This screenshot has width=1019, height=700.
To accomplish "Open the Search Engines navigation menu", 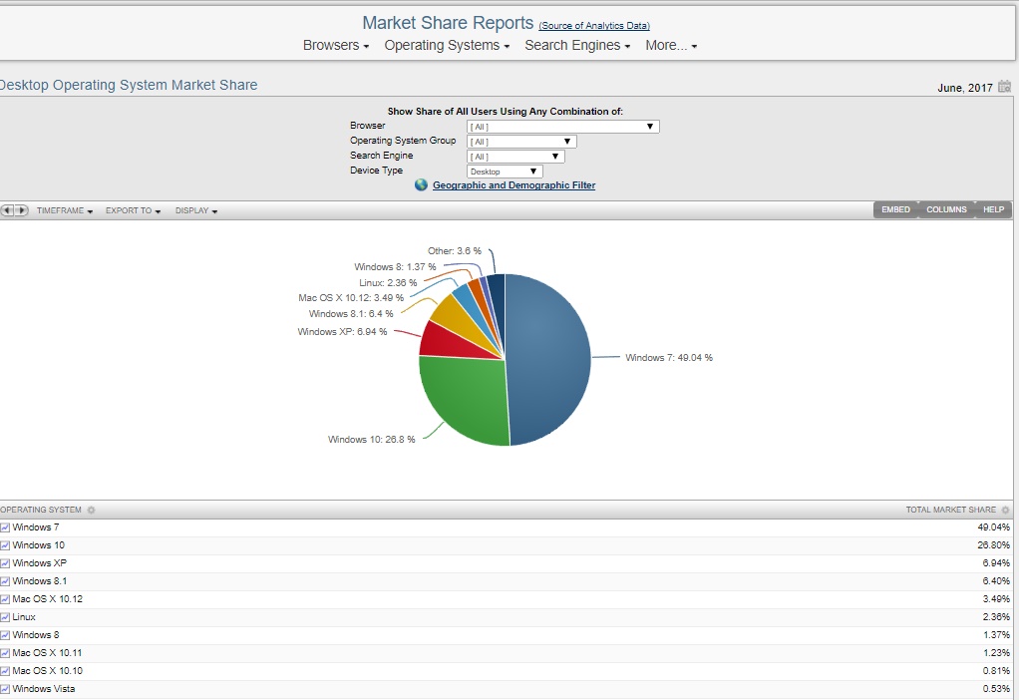I will [577, 46].
